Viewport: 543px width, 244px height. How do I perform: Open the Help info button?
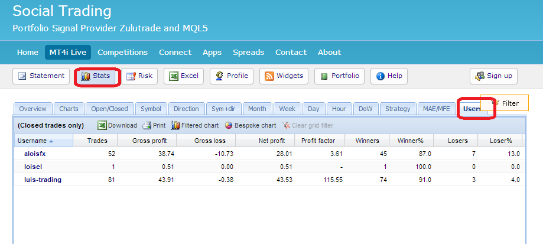389,76
